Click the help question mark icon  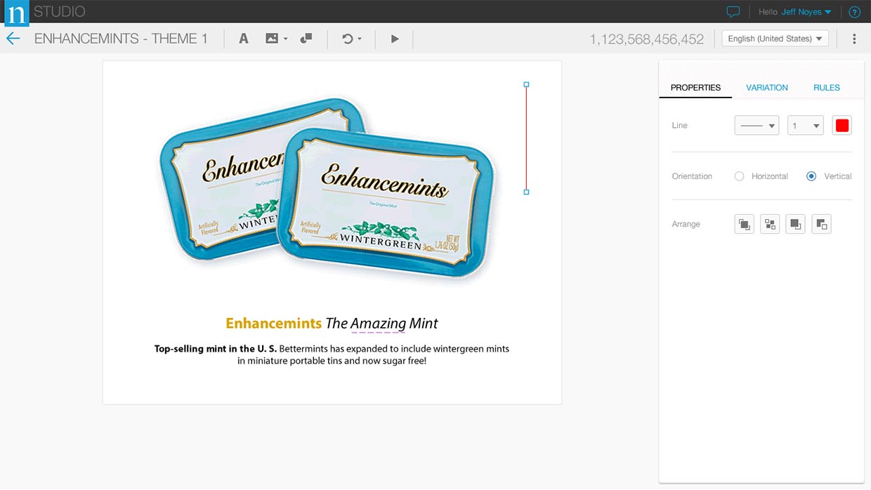(x=854, y=12)
